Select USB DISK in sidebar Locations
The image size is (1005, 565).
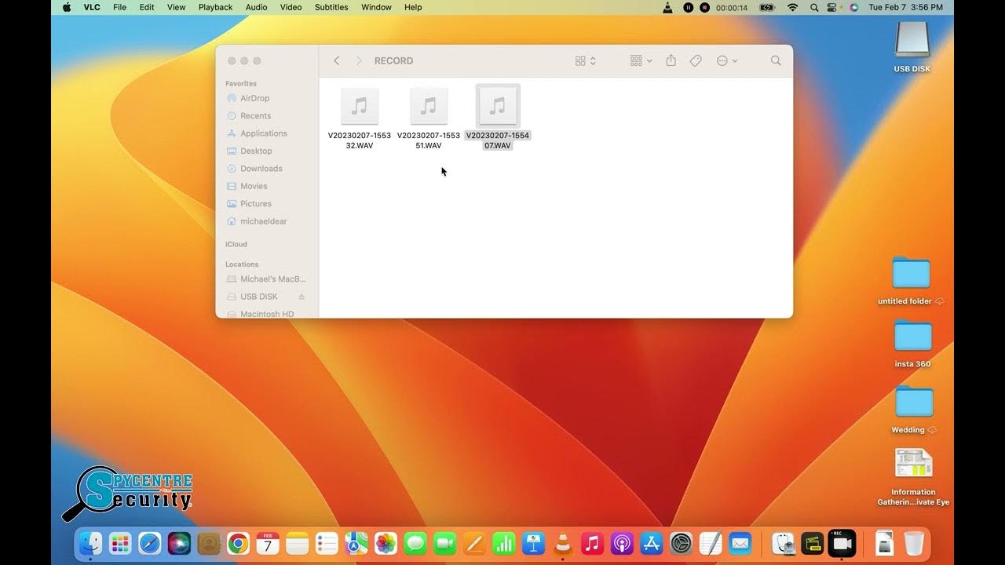click(x=259, y=297)
